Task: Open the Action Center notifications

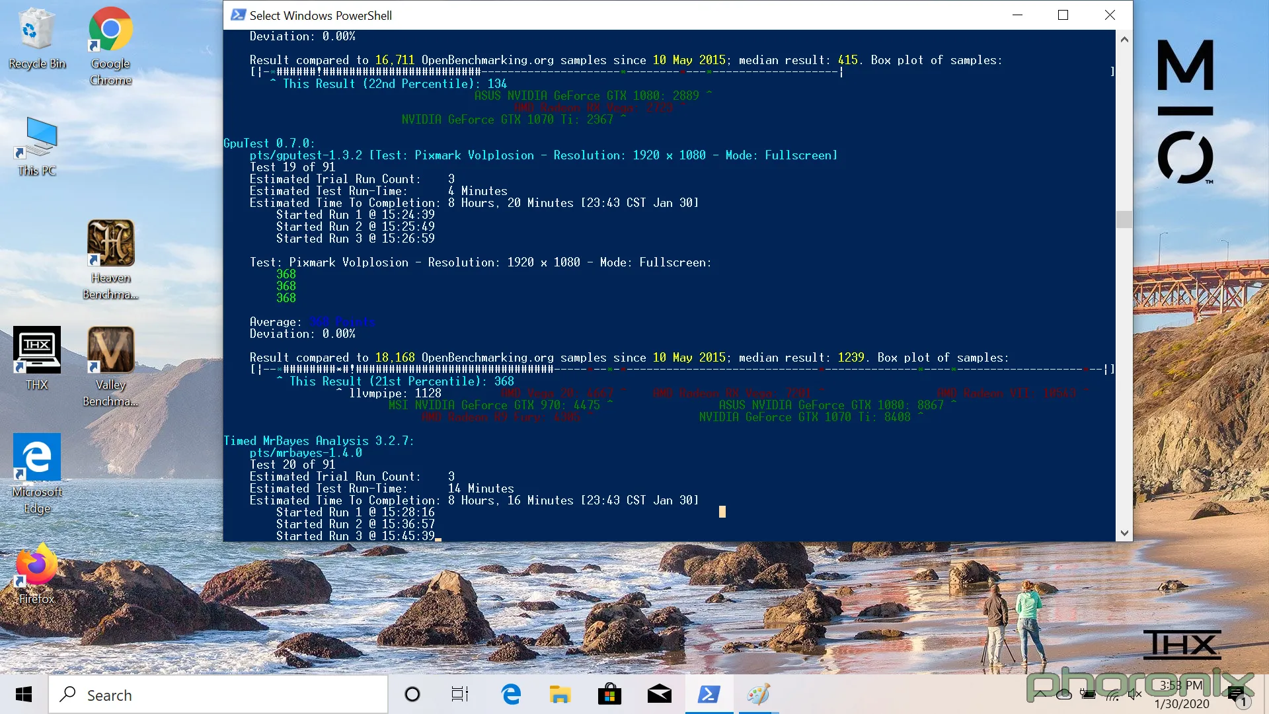Action: coord(1237,695)
